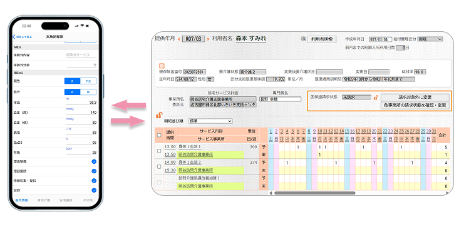This screenshot has height=227, width=454.
Task: Go to next month with right orange arrow
Action: pyautogui.click(x=208, y=39)
